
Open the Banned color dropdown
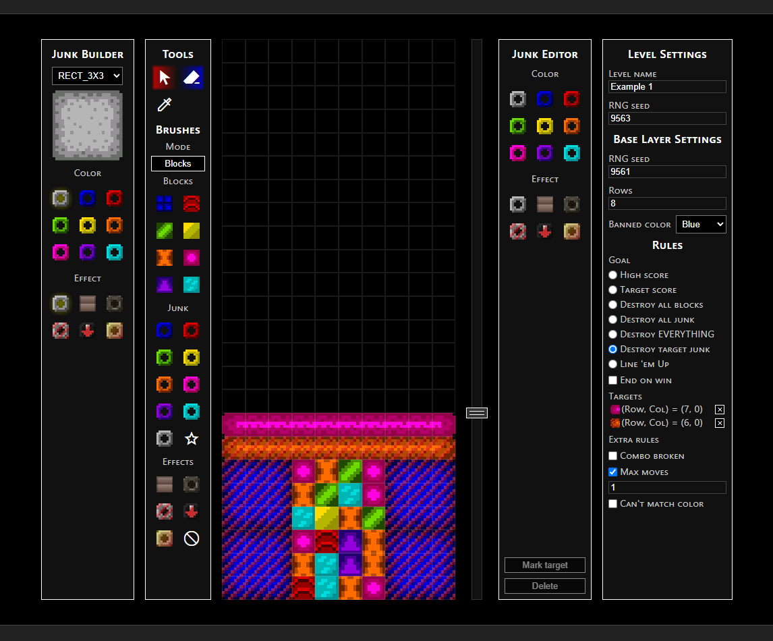pyautogui.click(x=701, y=224)
